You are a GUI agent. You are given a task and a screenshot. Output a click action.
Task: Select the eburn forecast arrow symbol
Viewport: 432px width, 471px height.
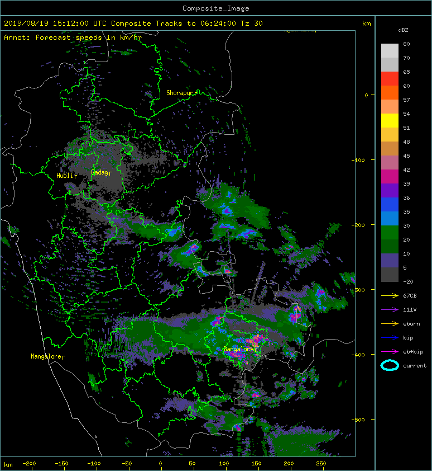click(x=390, y=323)
